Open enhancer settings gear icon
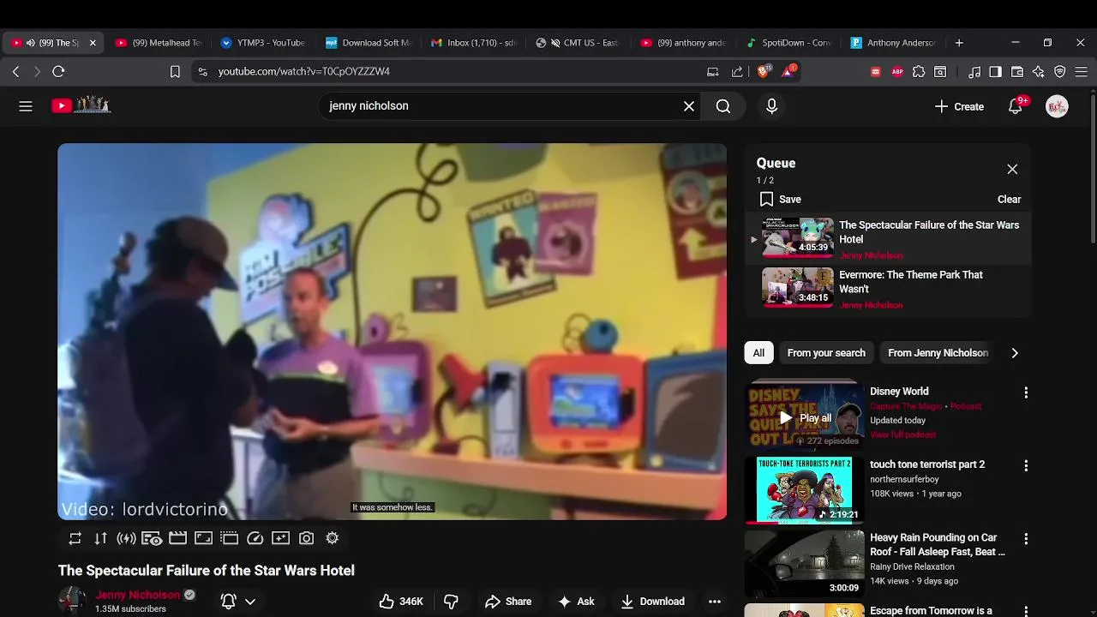1097x617 pixels. click(x=332, y=538)
